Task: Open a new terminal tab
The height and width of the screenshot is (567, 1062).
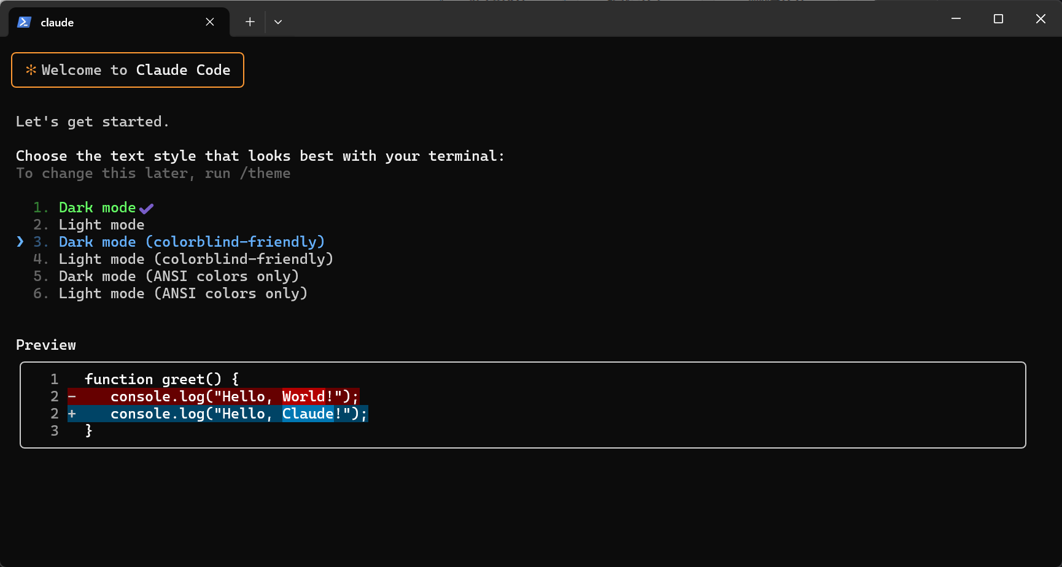Action: [x=250, y=22]
